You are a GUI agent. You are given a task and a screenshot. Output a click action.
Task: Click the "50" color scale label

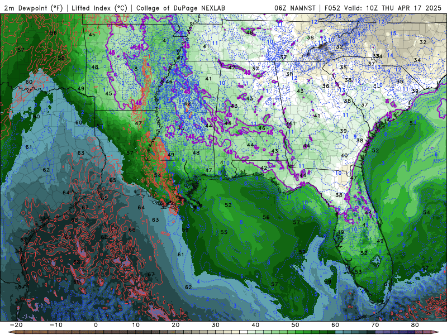click(x=296, y=325)
